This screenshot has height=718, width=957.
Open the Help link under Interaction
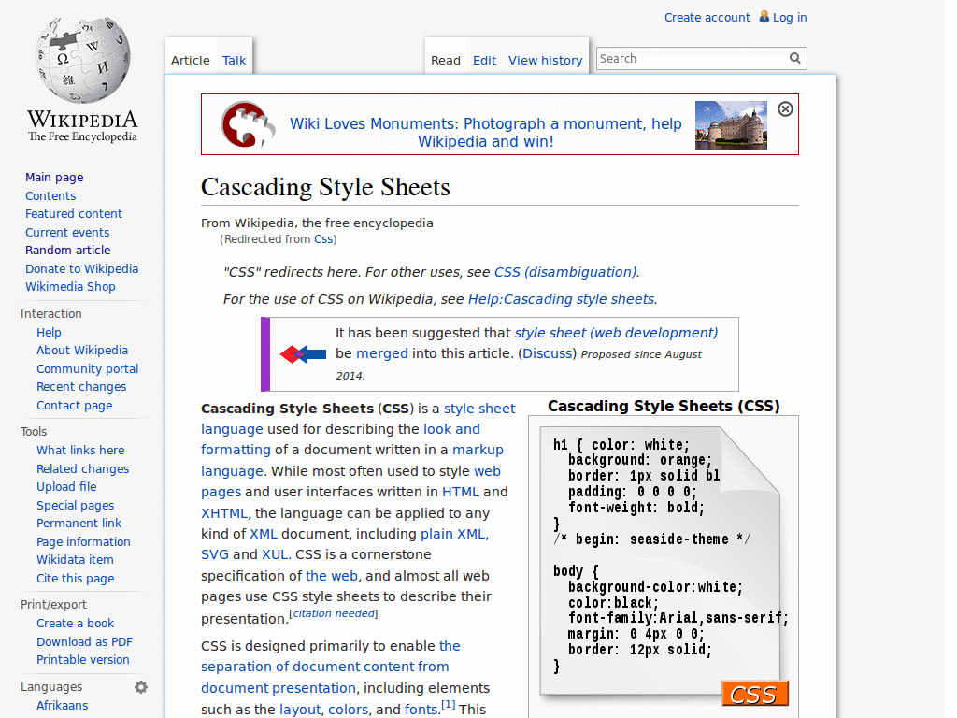point(49,333)
